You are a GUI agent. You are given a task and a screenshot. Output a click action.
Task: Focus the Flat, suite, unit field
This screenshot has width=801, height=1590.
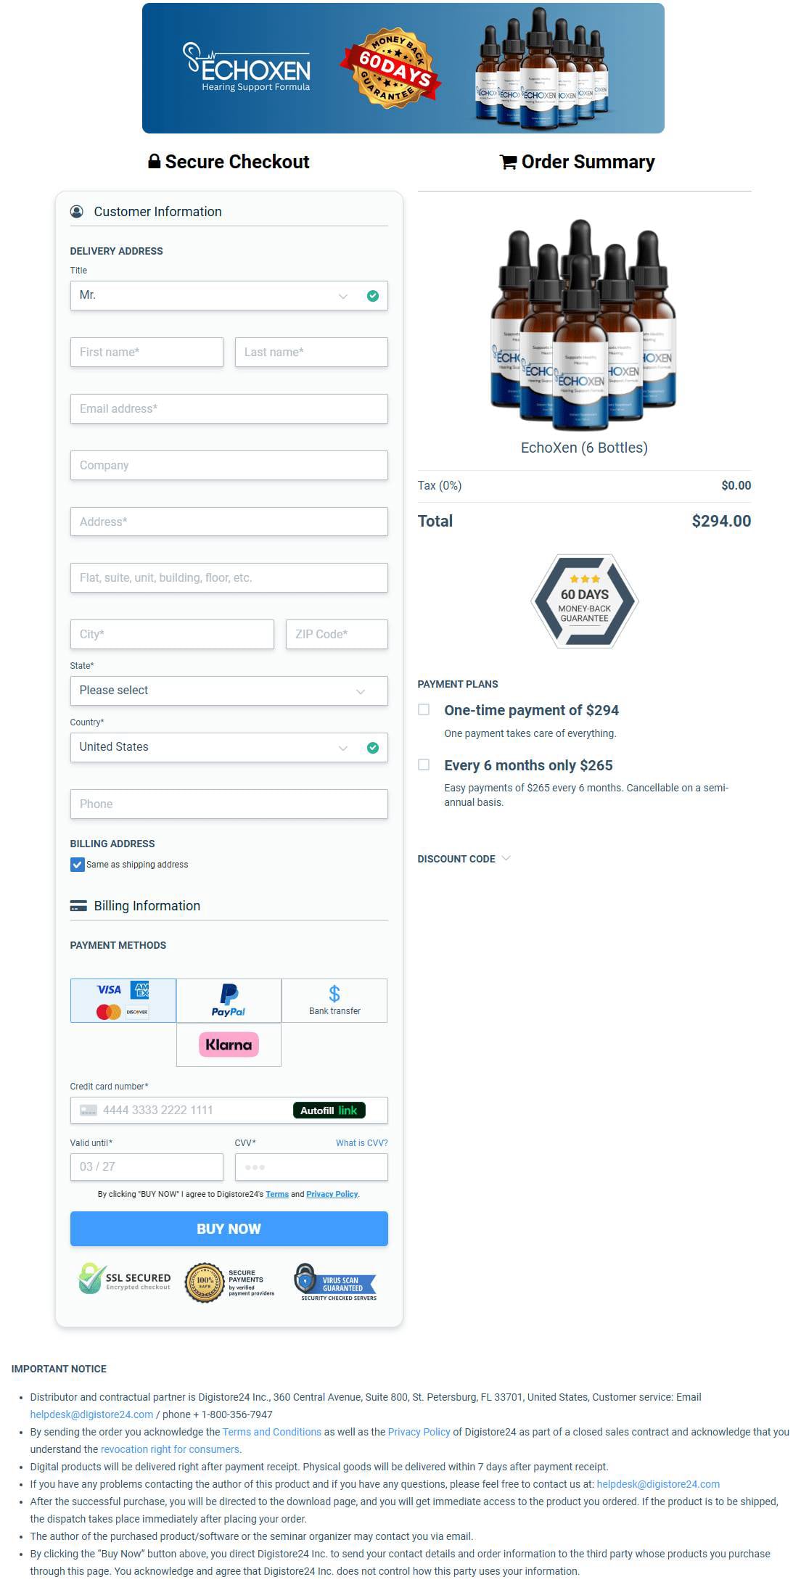229,578
